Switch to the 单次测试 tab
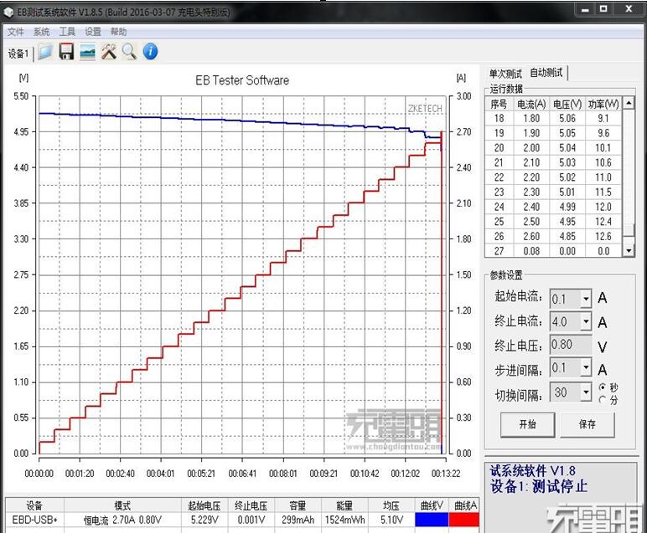Image resolution: width=647 pixels, height=533 pixels. 505,74
